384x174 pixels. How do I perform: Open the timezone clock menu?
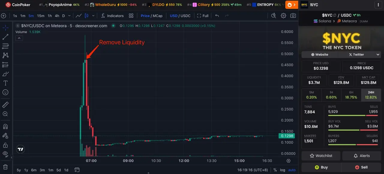(252, 170)
